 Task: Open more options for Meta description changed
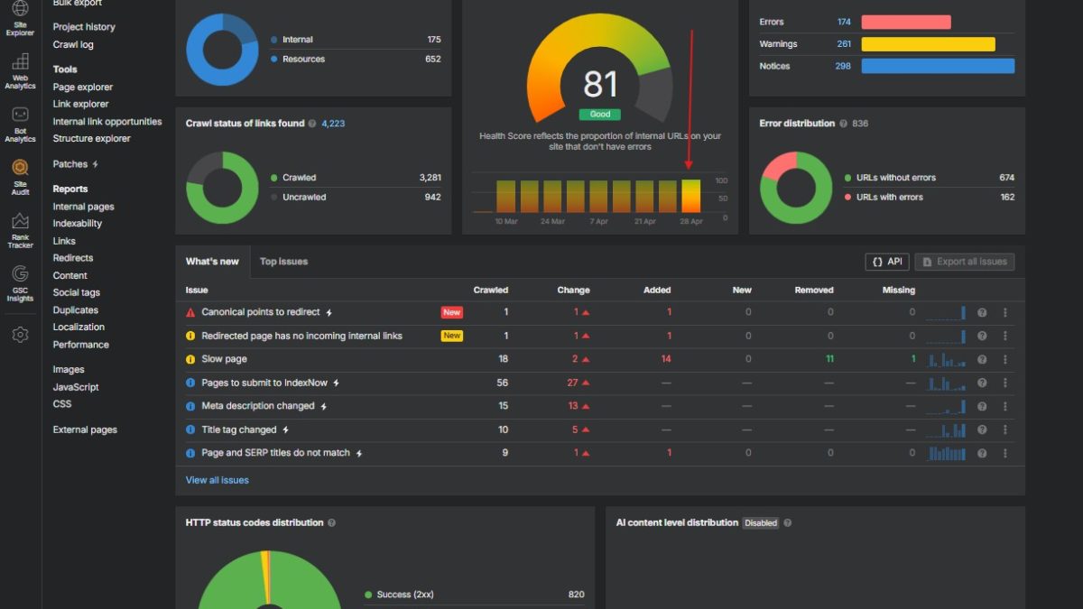[1004, 406]
